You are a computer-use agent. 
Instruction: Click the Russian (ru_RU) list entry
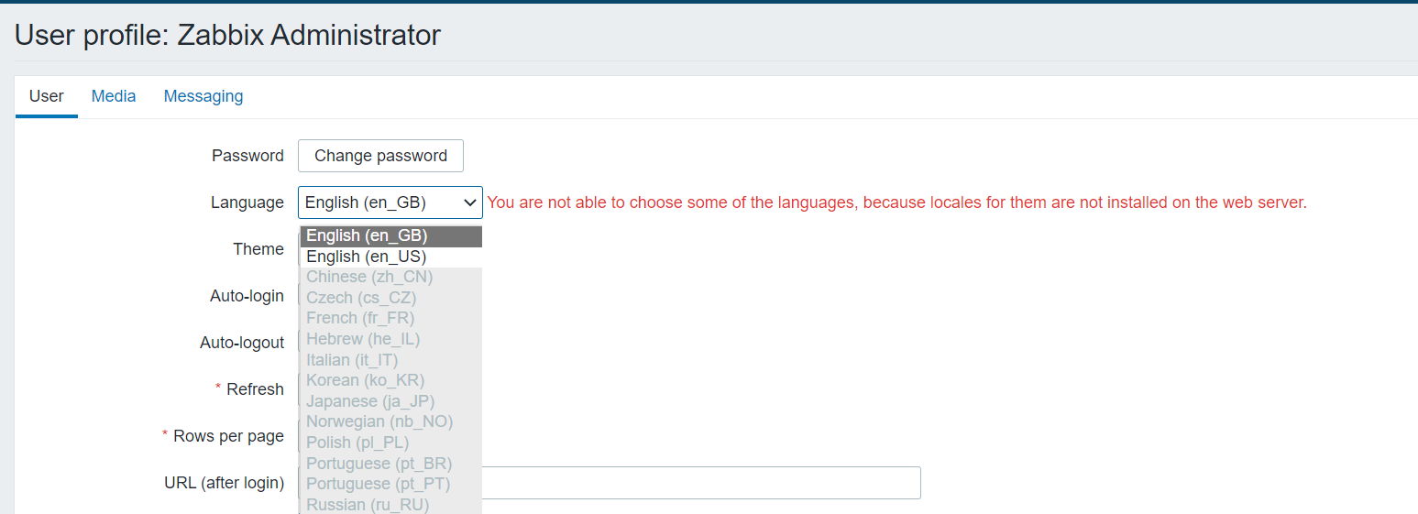point(391,505)
